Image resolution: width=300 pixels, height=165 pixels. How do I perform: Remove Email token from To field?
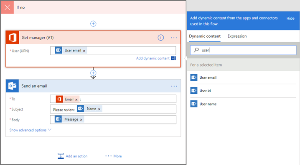[x=76, y=100]
